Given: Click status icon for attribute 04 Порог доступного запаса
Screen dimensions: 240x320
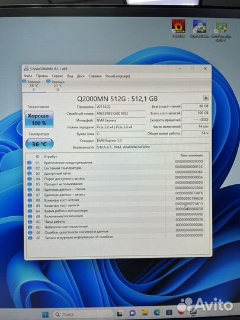Looking at the screenshot, I should click(30, 179).
